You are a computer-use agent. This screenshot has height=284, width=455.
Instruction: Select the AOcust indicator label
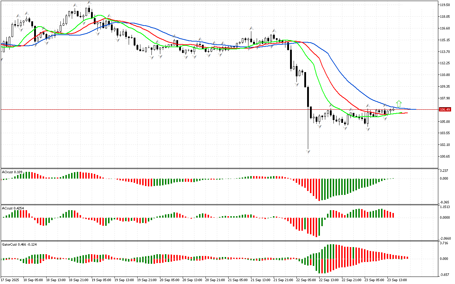(x=12, y=172)
